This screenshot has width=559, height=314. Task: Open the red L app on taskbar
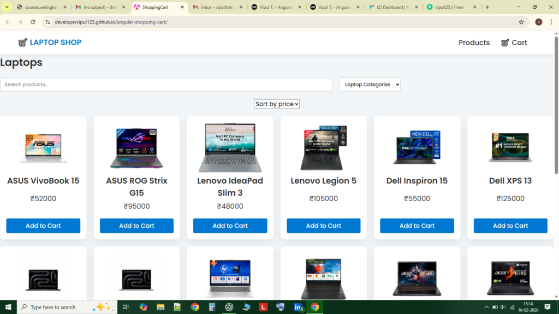click(263, 307)
